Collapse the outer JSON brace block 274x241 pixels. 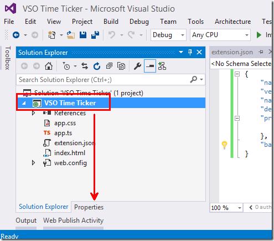click(x=237, y=74)
